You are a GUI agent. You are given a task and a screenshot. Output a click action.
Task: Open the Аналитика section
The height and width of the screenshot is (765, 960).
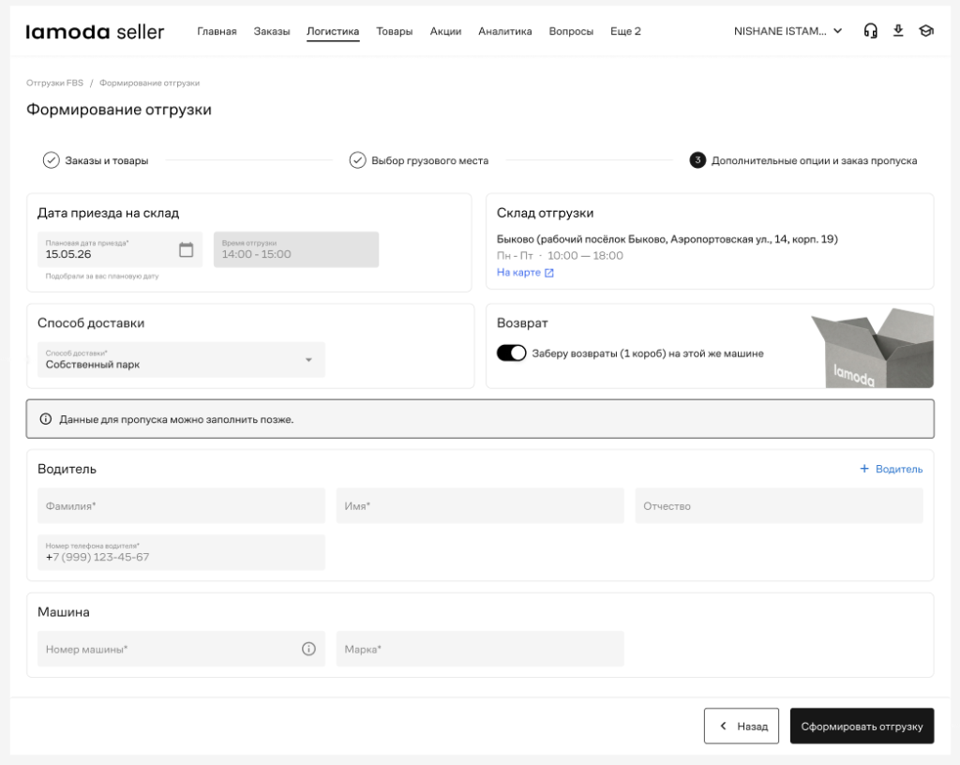pyautogui.click(x=505, y=31)
